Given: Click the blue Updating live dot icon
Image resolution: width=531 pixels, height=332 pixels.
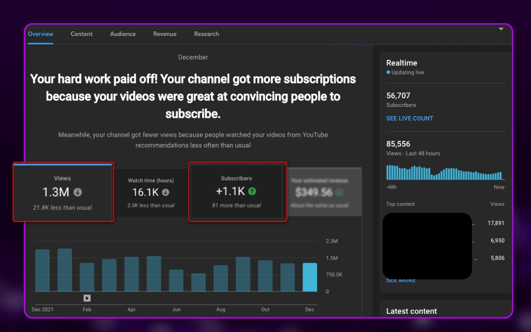Looking at the screenshot, I should [x=388, y=72].
